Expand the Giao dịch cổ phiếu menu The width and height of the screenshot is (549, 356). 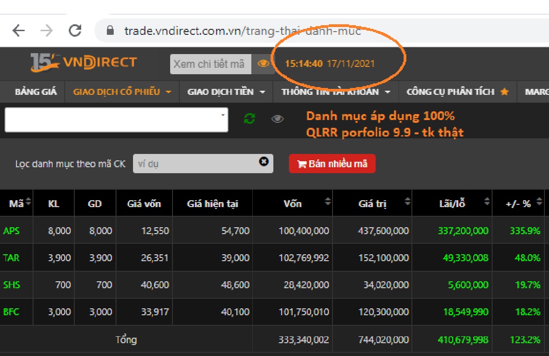point(122,92)
